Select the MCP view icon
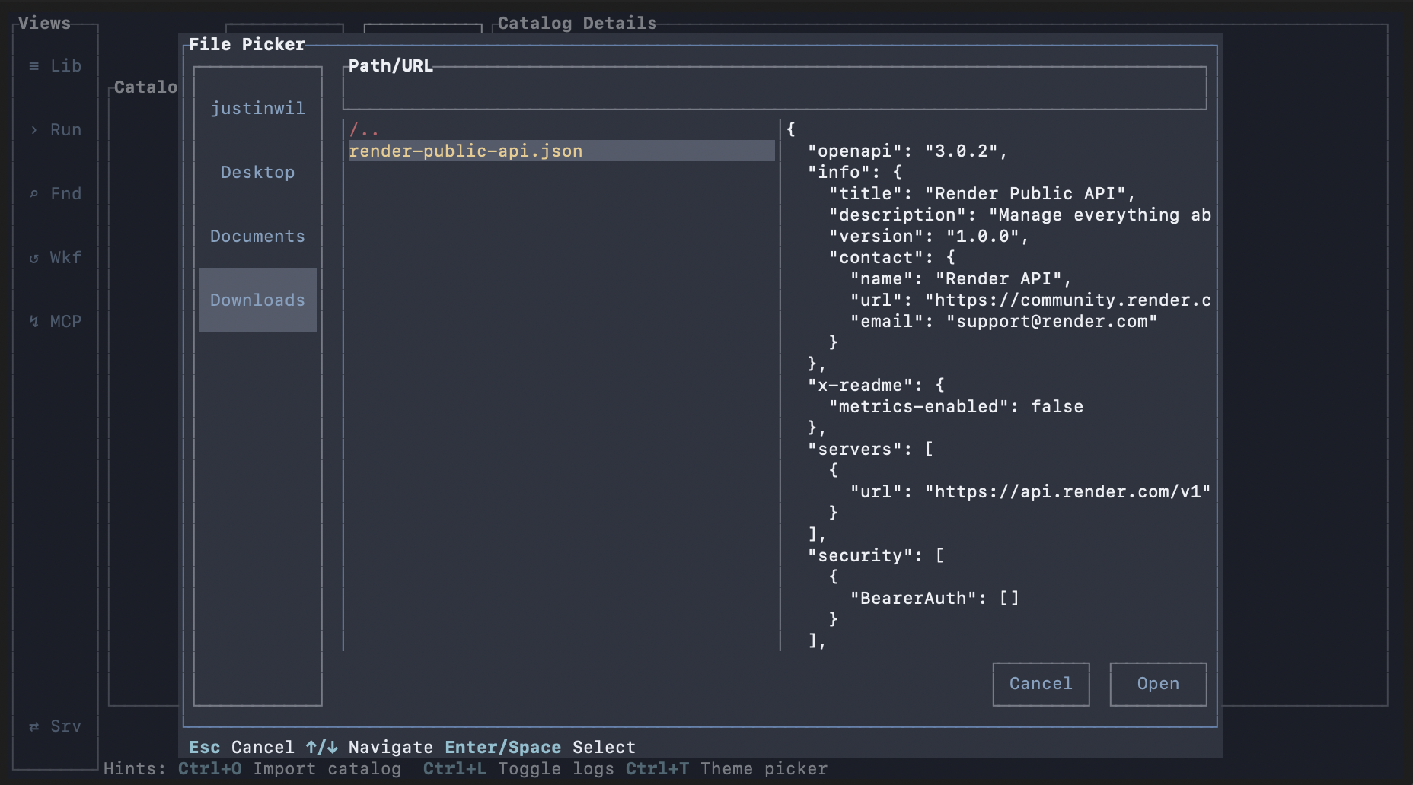Screen dimensions: 1413x785 point(56,320)
